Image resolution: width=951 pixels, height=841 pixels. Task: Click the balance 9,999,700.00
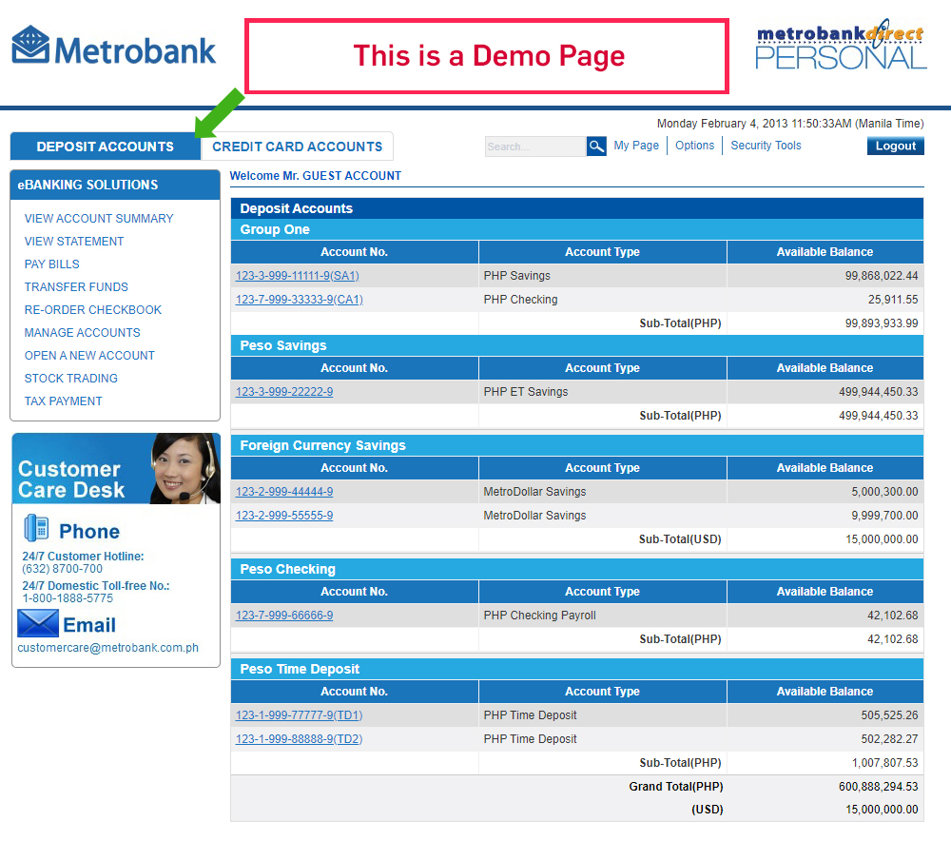click(884, 515)
